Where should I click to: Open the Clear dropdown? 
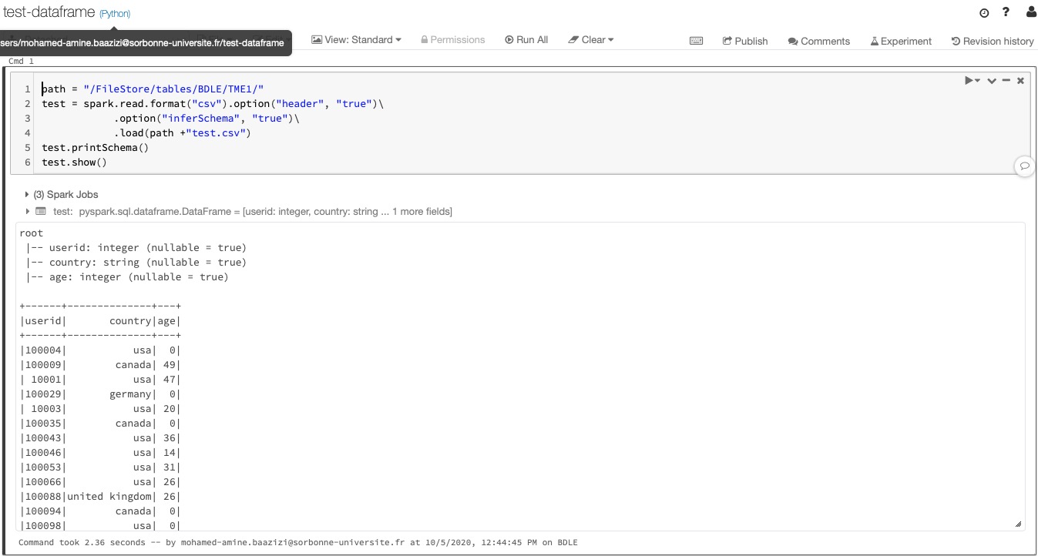click(x=591, y=40)
